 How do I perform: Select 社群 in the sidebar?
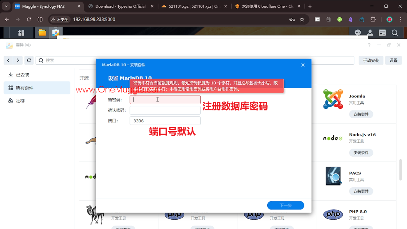click(37, 101)
